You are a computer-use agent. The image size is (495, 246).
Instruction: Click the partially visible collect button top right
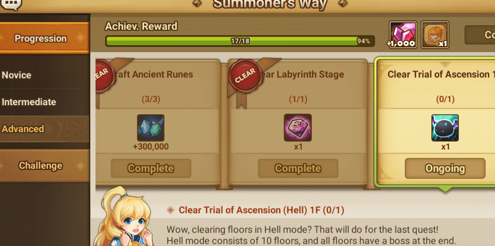[x=480, y=35]
